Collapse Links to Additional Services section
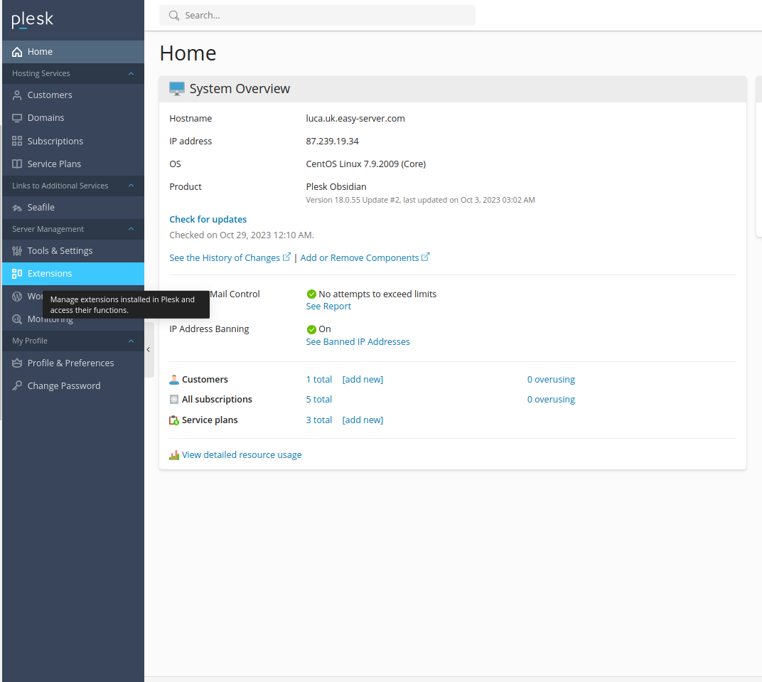The width and height of the screenshot is (762, 682). tap(131, 186)
